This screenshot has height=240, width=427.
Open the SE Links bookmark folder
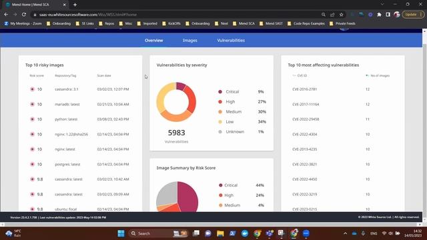coord(85,24)
